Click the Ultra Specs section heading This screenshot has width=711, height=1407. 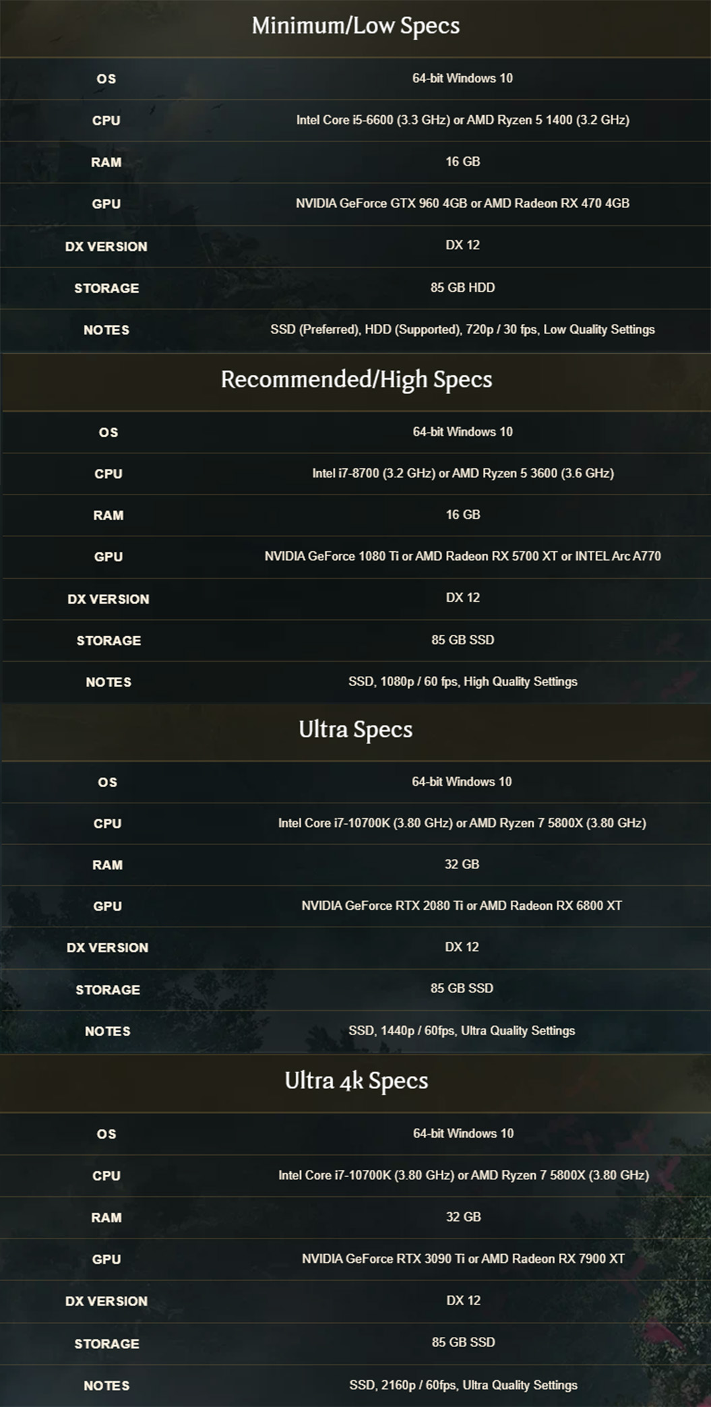(x=355, y=730)
